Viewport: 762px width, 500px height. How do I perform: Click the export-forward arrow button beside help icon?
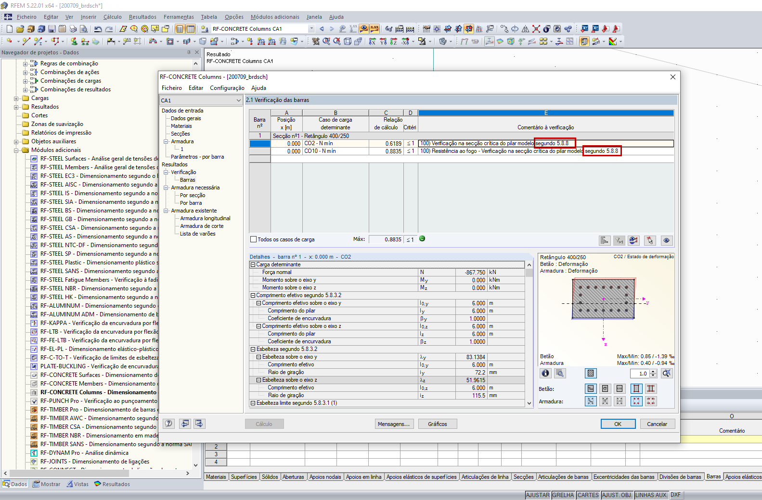coord(199,424)
